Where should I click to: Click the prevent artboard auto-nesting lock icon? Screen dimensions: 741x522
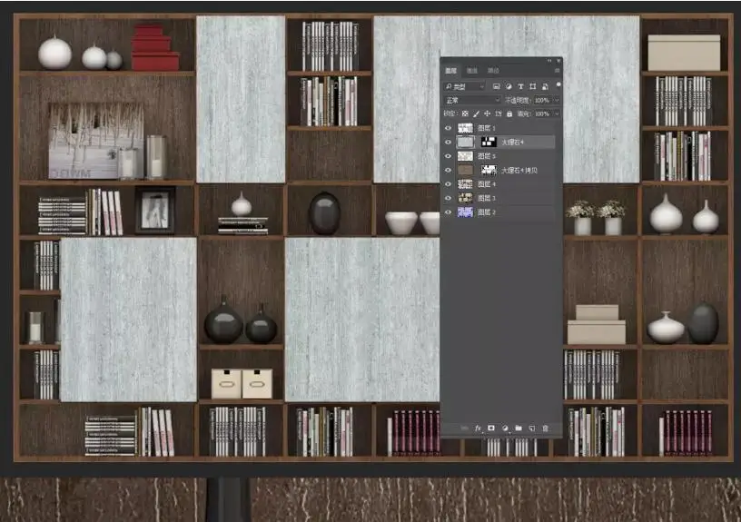coord(499,113)
